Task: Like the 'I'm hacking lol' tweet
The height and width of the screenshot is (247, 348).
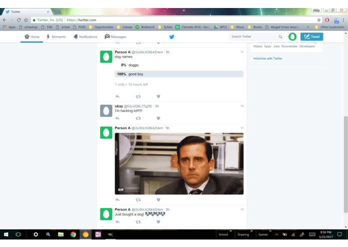Action: [158, 118]
